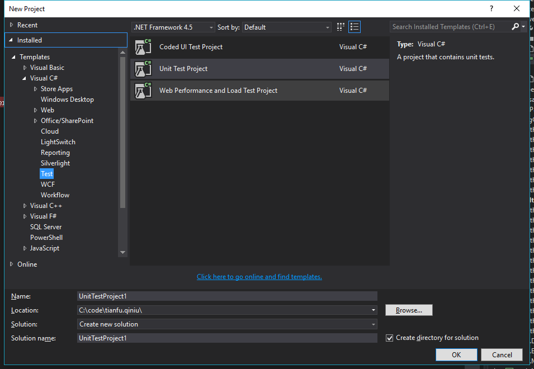Click the Browse... button

tap(409, 310)
